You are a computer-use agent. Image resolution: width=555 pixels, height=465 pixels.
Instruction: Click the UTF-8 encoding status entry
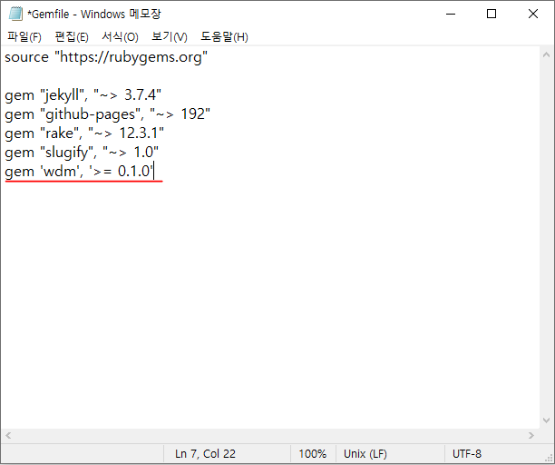pyautogui.click(x=466, y=454)
